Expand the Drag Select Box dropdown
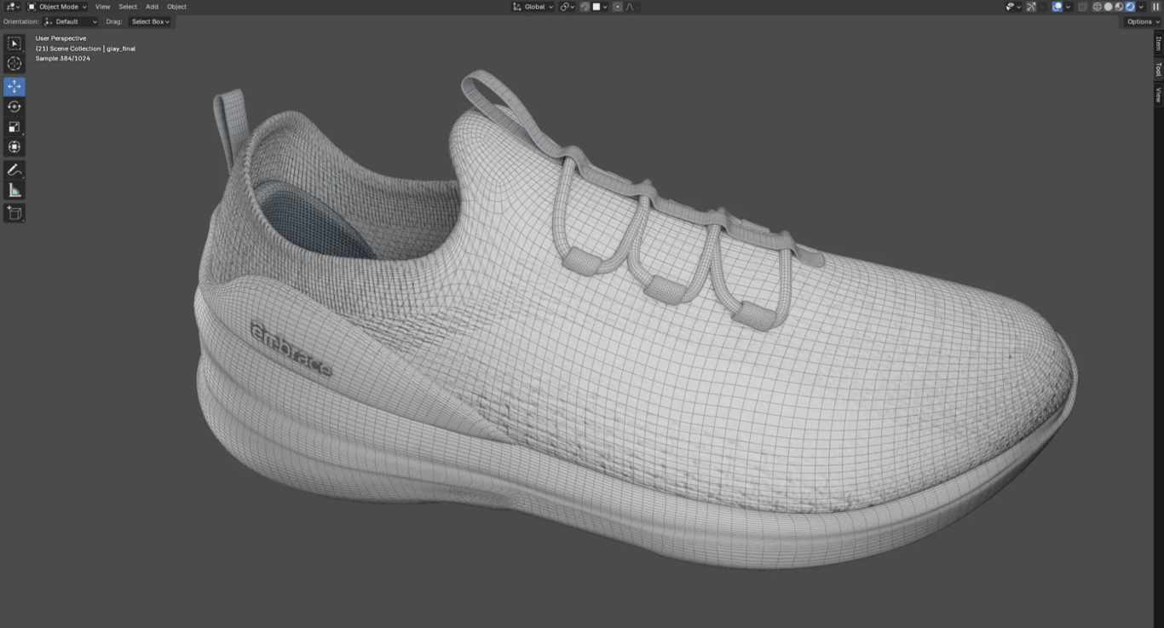The image size is (1164, 628). (x=150, y=21)
